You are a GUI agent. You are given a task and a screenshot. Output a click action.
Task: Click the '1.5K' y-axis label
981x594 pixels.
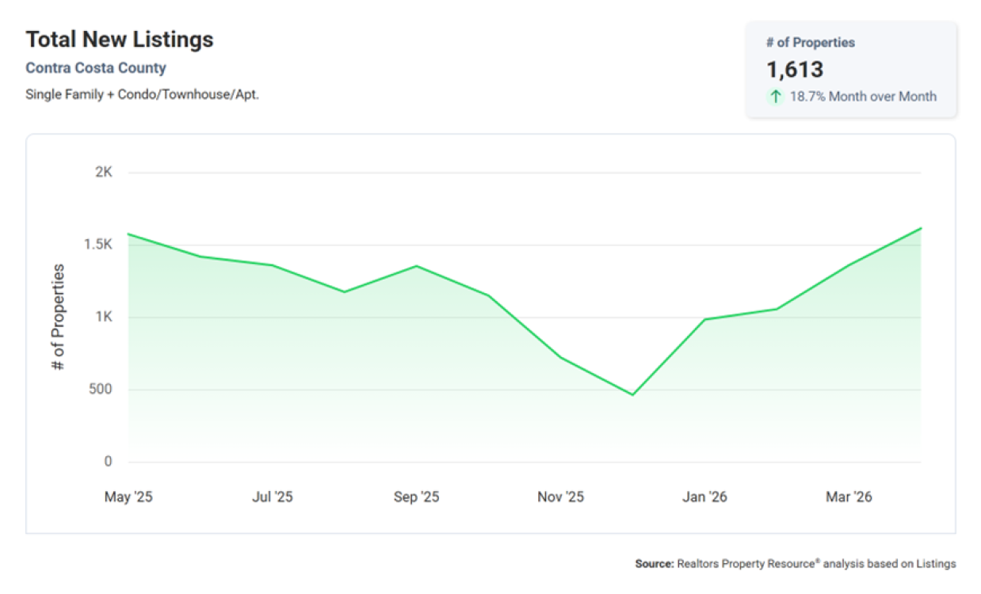[99, 245]
